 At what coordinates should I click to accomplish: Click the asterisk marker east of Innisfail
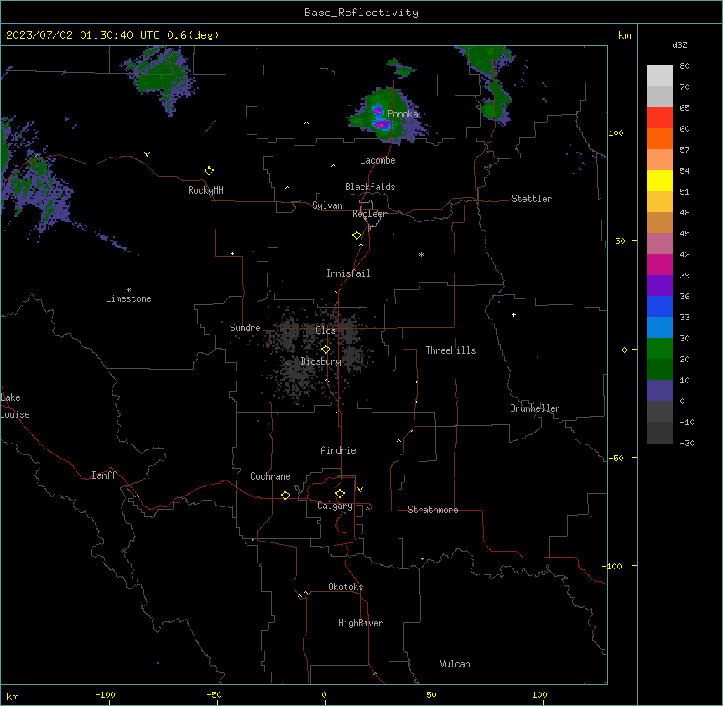(x=421, y=255)
